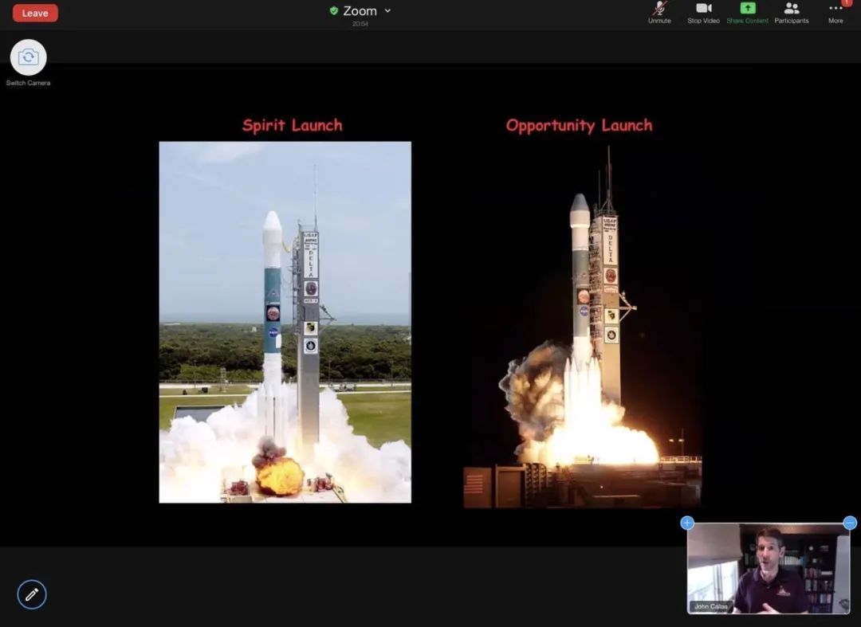
Task: Click the meeting timer under the Zoom title
Action: (360, 24)
